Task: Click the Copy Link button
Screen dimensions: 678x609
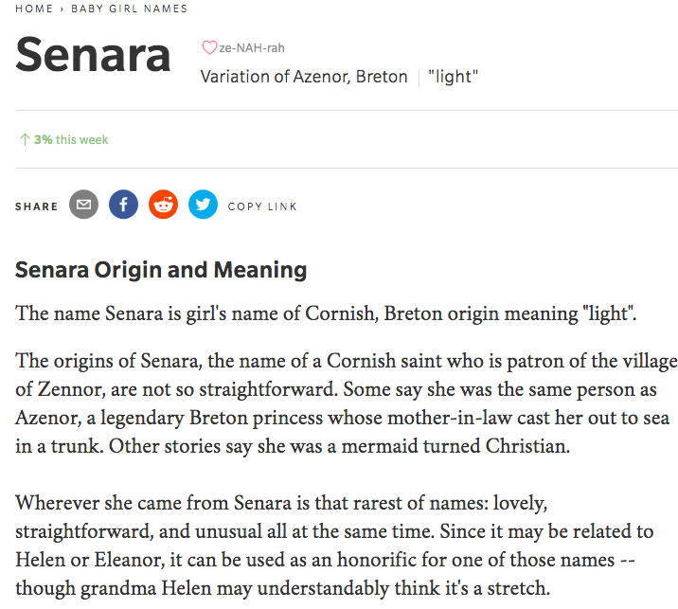Action: tap(262, 206)
